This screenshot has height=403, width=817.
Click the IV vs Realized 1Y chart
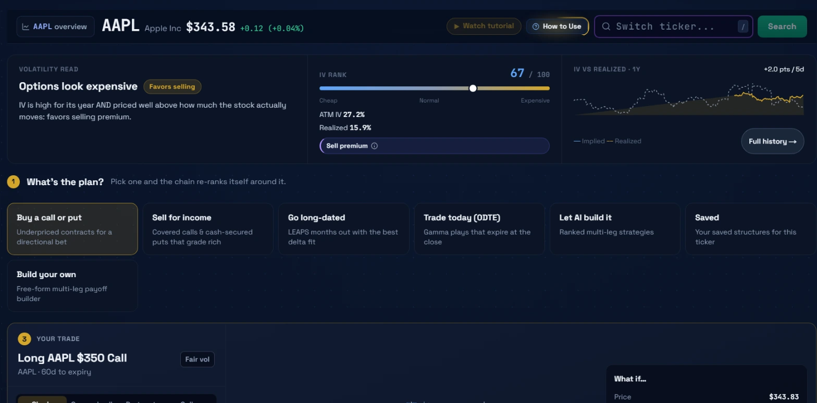click(688, 99)
